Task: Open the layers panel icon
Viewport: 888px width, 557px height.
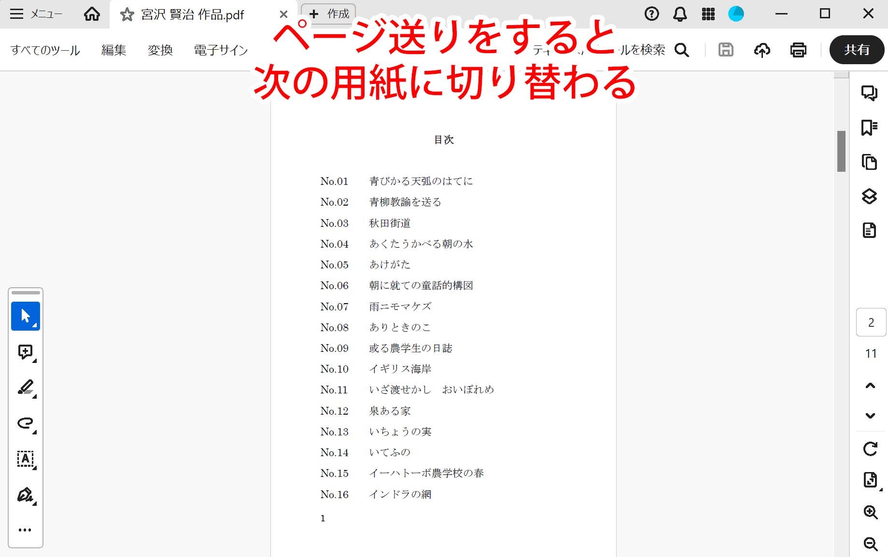Action: point(869,196)
